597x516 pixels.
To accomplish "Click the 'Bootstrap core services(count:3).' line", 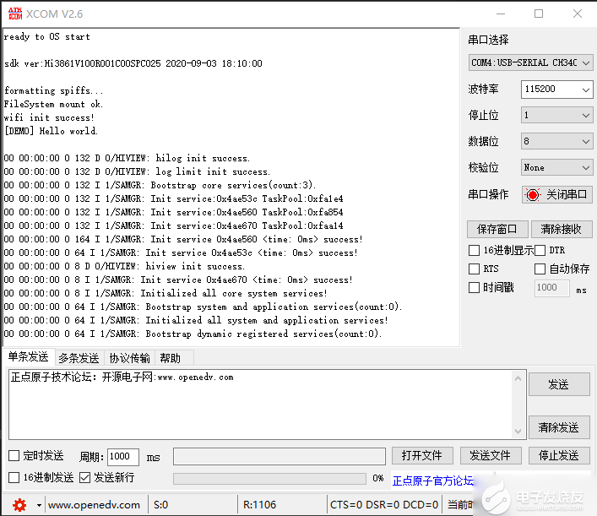I will click(x=160, y=185).
